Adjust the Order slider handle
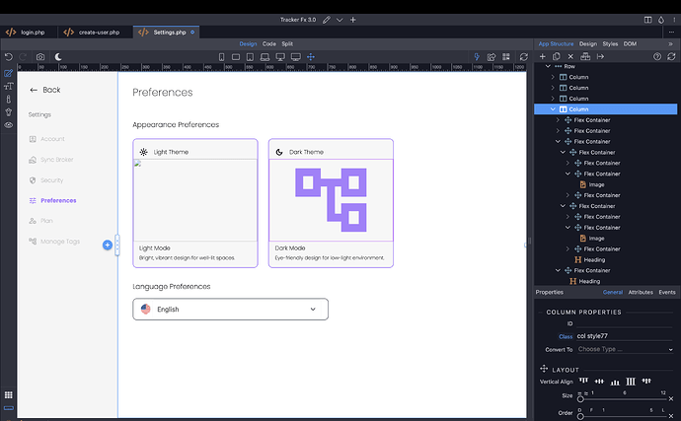 pyautogui.click(x=580, y=416)
